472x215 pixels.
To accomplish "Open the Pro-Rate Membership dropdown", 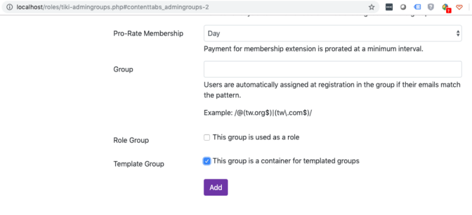I will [x=333, y=33].
